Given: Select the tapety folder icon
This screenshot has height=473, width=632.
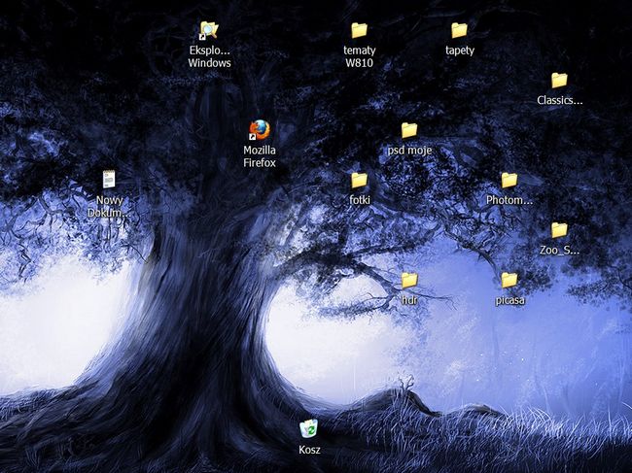Looking at the screenshot, I should click(x=459, y=30).
